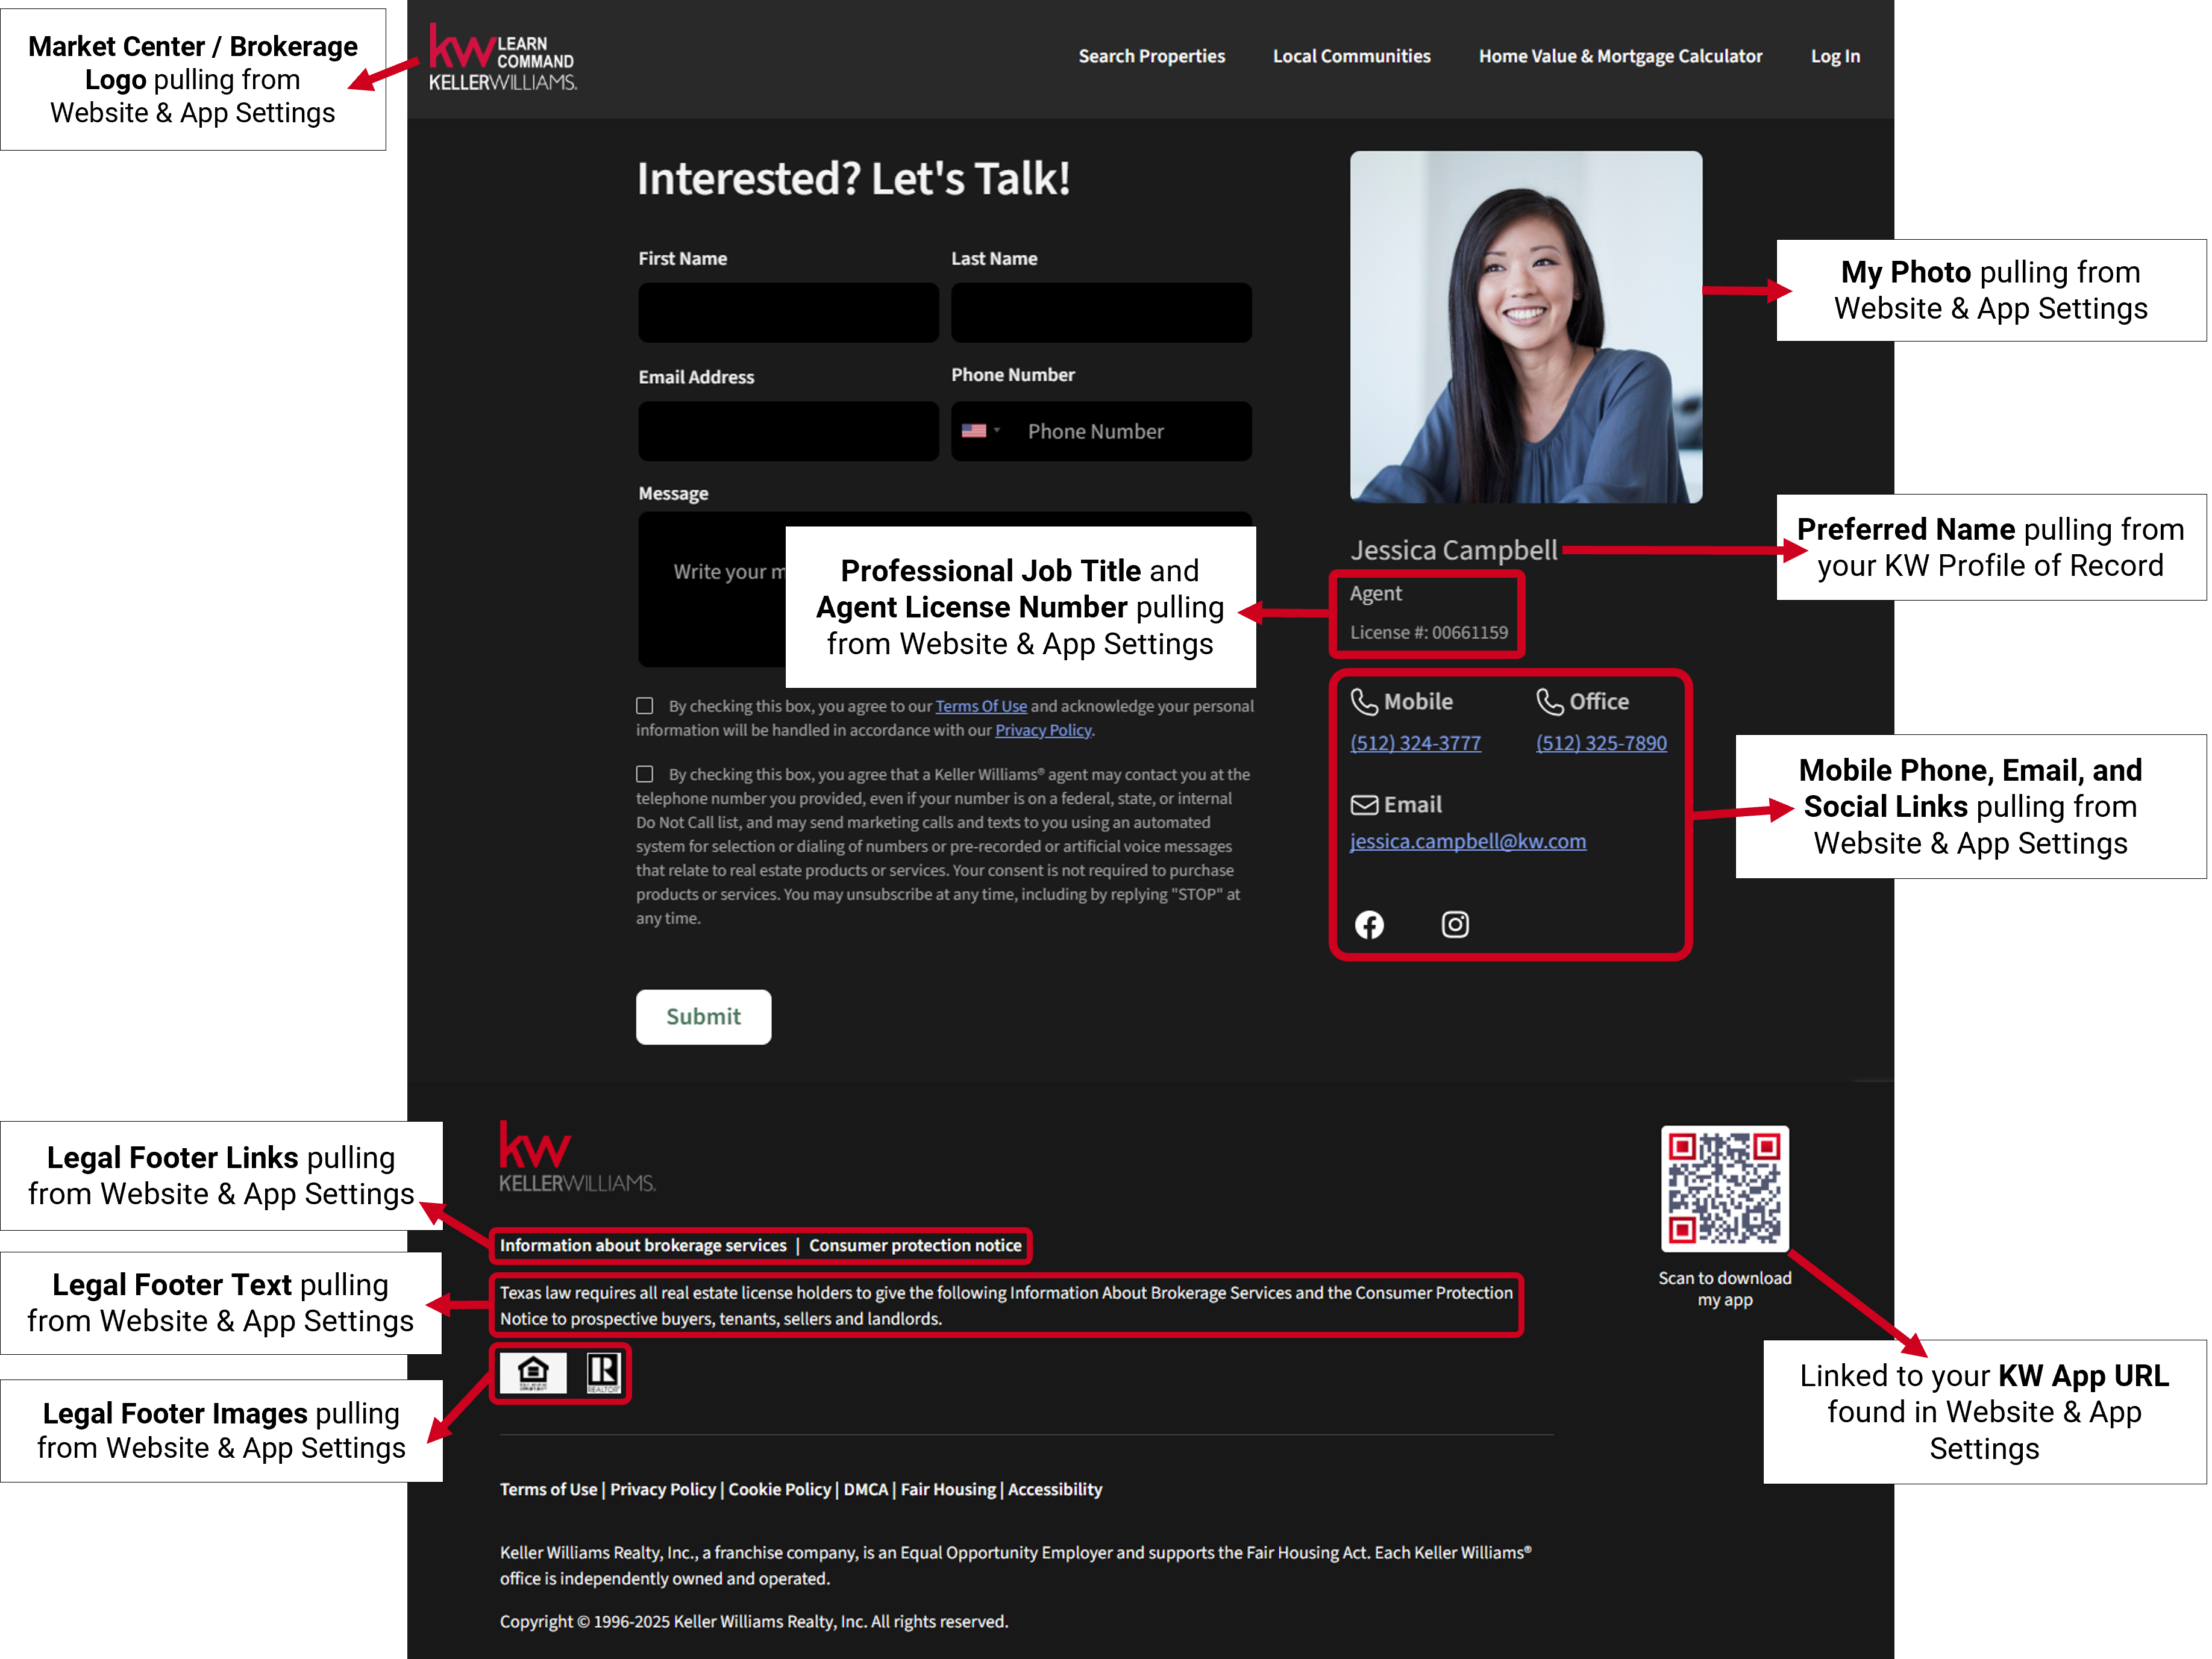
Task: Open the phone country flag dropdown
Action: click(980, 431)
